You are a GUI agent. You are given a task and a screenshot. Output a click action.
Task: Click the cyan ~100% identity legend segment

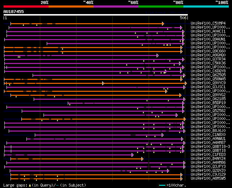206,7
